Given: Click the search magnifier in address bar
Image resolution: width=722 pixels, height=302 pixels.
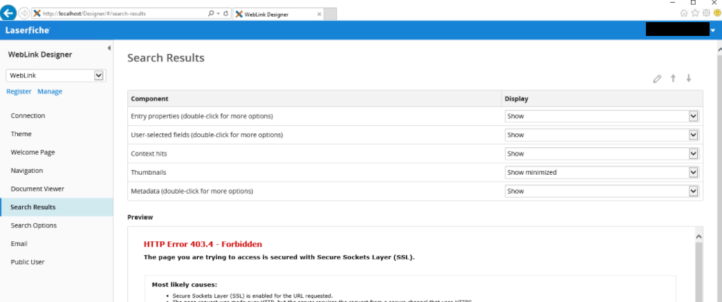Looking at the screenshot, I should tap(211, 14).
